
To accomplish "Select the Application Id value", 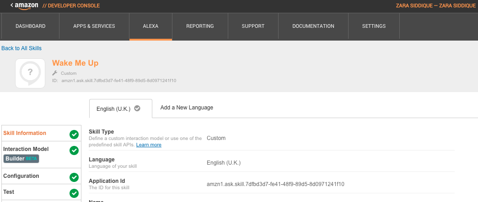I will click(275, 184).
